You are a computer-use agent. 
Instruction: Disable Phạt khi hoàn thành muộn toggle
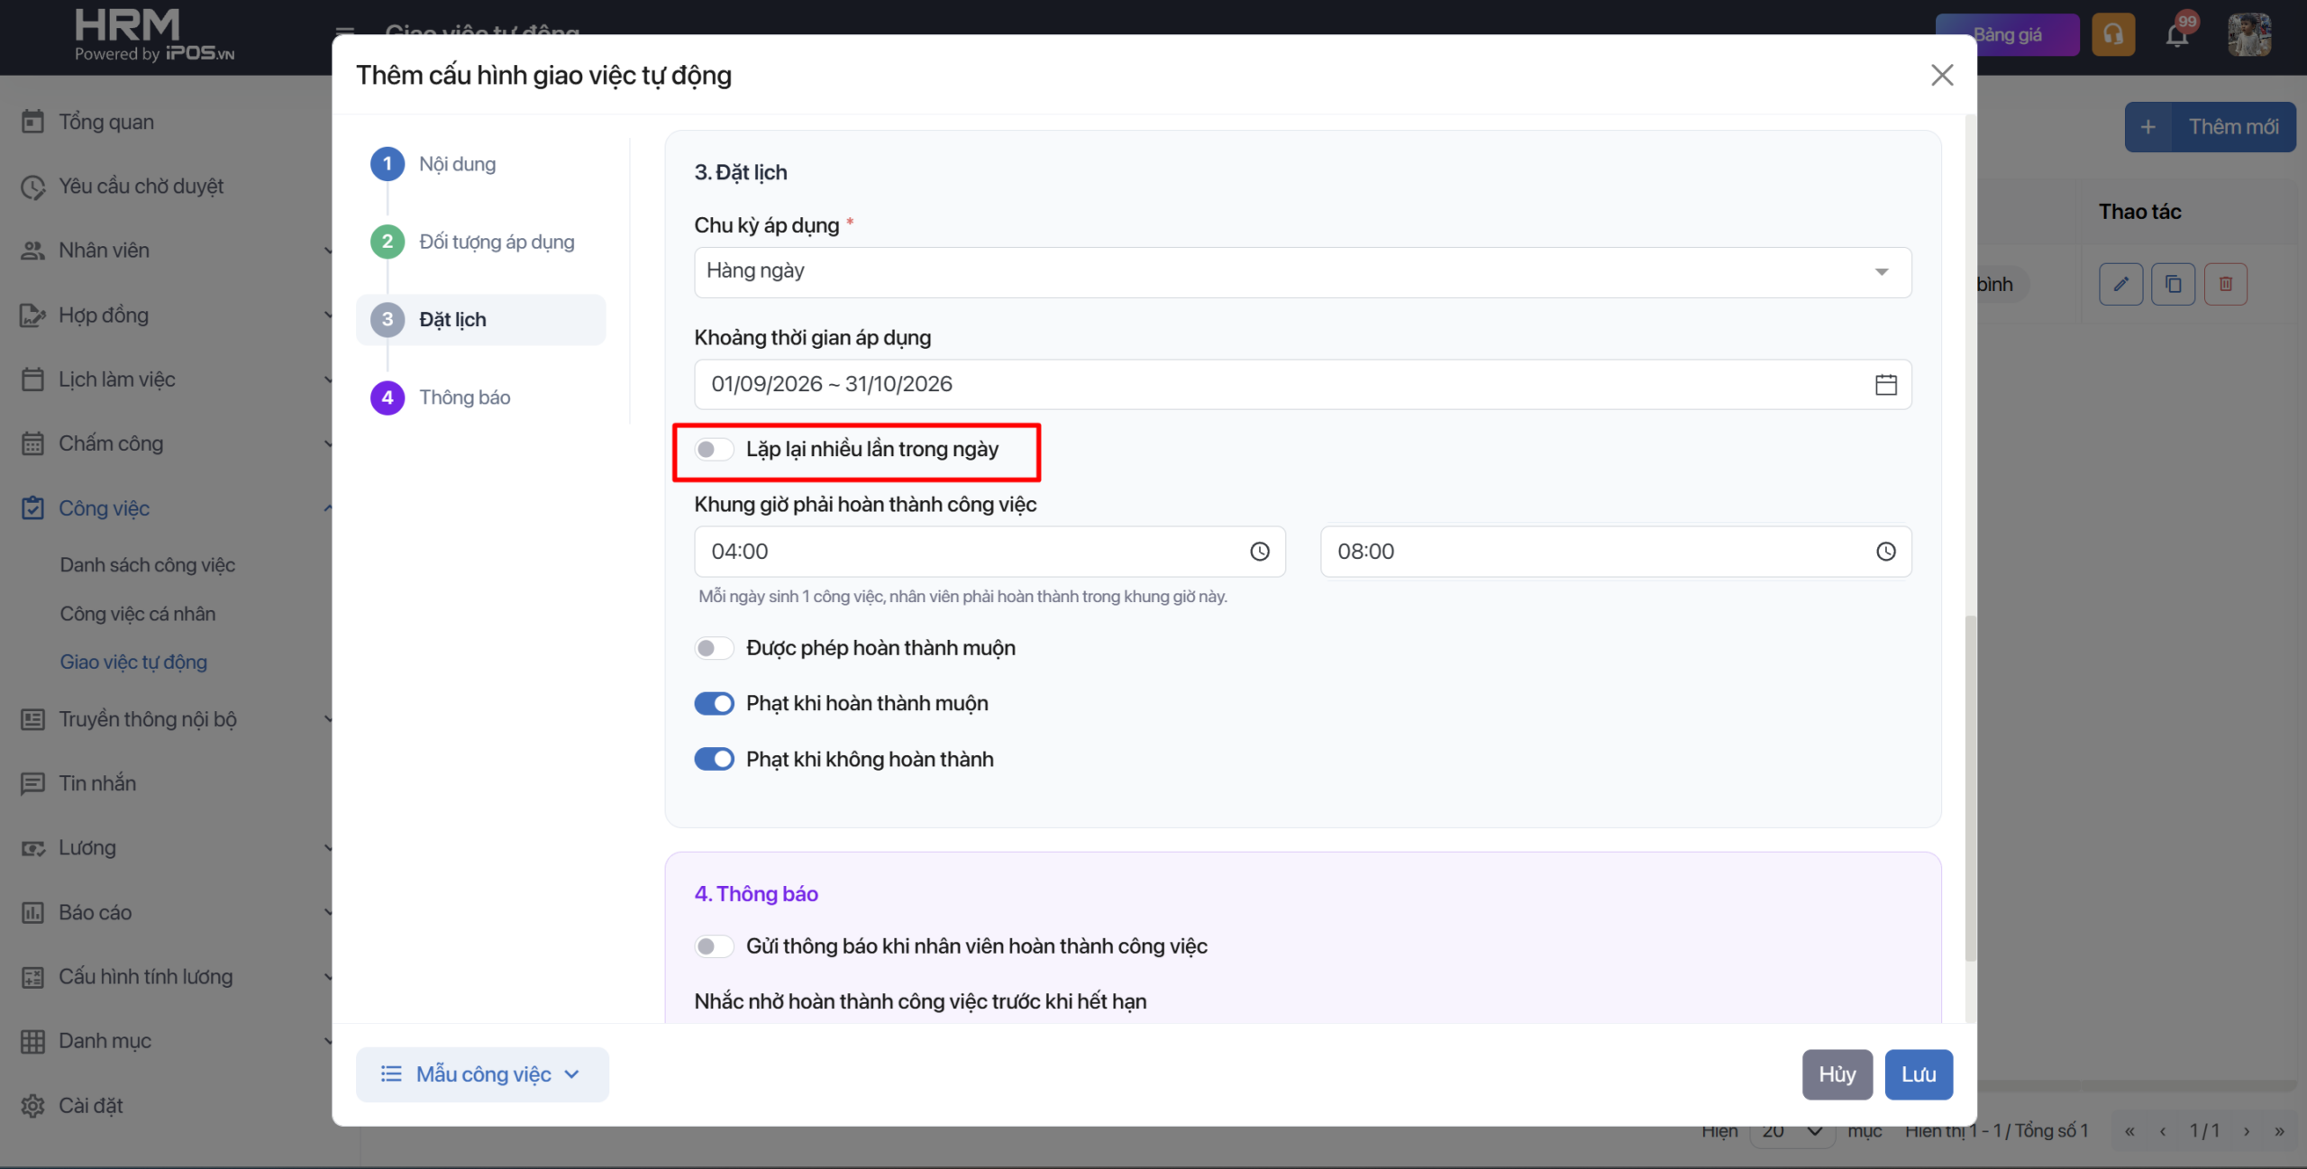(x=714, y=704)
